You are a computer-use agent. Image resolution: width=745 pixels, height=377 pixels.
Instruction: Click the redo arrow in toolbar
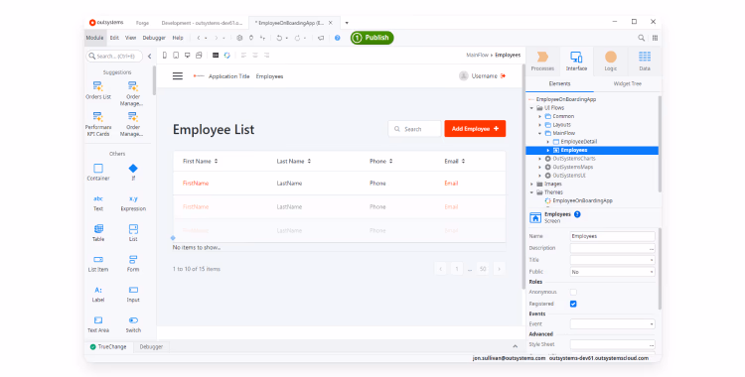click(x=297, y=38)
